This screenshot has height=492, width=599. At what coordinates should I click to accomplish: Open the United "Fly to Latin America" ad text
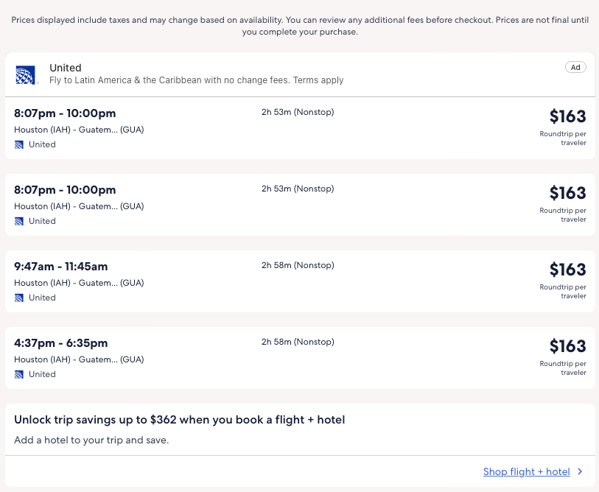pos(196,80)
